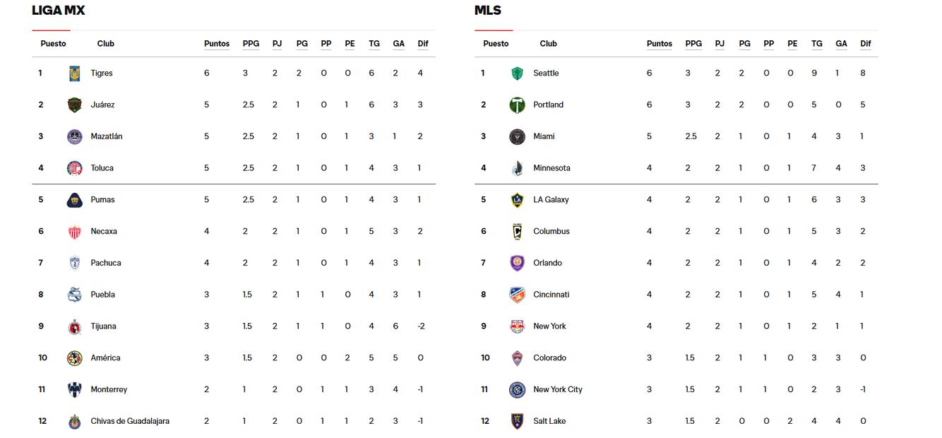
Task: Click the Tigres club crest icon
Action: click(74, 73)
